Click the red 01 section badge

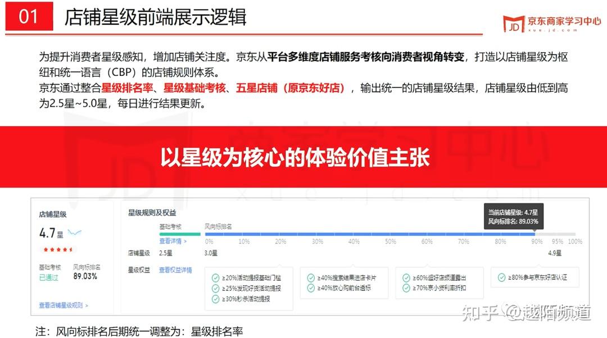pos(29,16)
